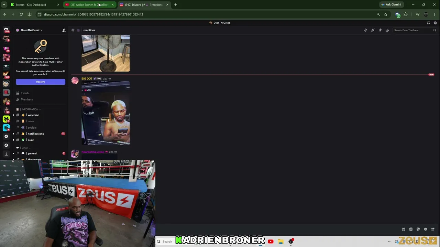Open the emoji picker

click(x=426, y=229)
